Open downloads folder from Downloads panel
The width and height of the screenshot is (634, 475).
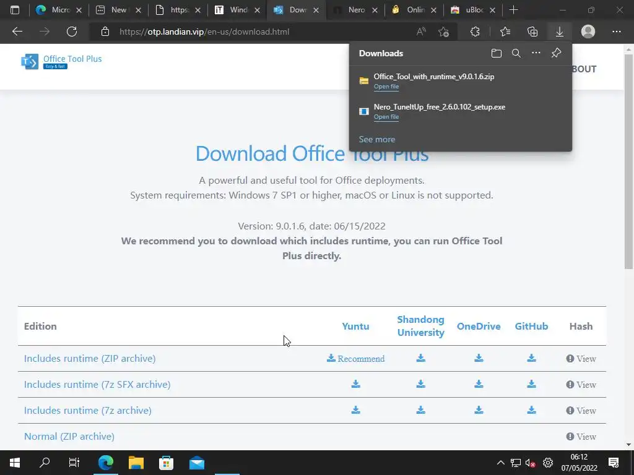pos(496,53)
